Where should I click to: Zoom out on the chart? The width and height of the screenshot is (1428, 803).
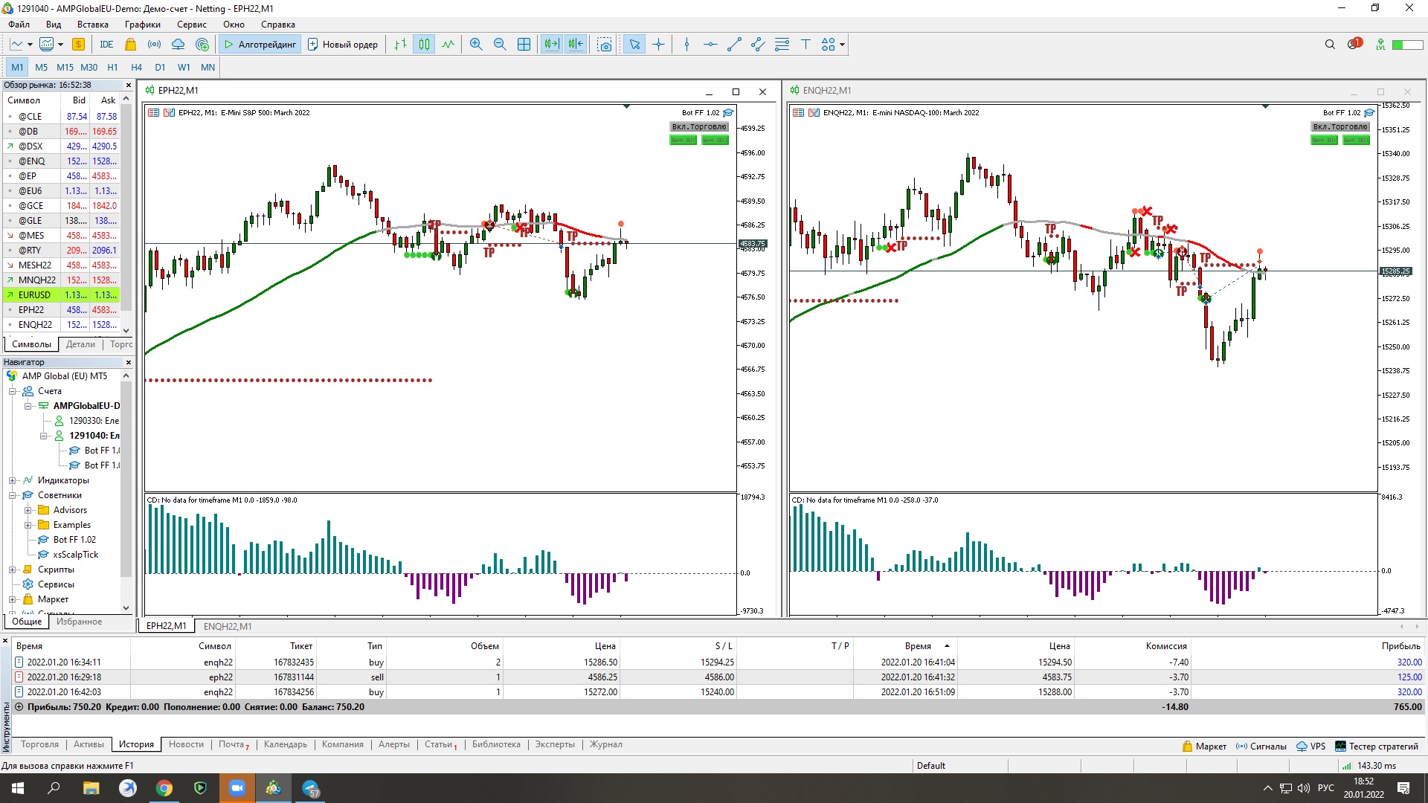click(500, 45)
